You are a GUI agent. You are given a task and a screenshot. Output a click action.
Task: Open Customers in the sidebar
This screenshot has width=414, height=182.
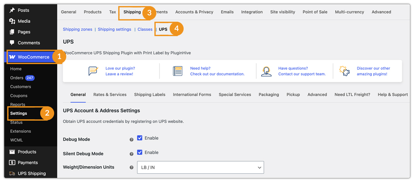pos(21,87)
